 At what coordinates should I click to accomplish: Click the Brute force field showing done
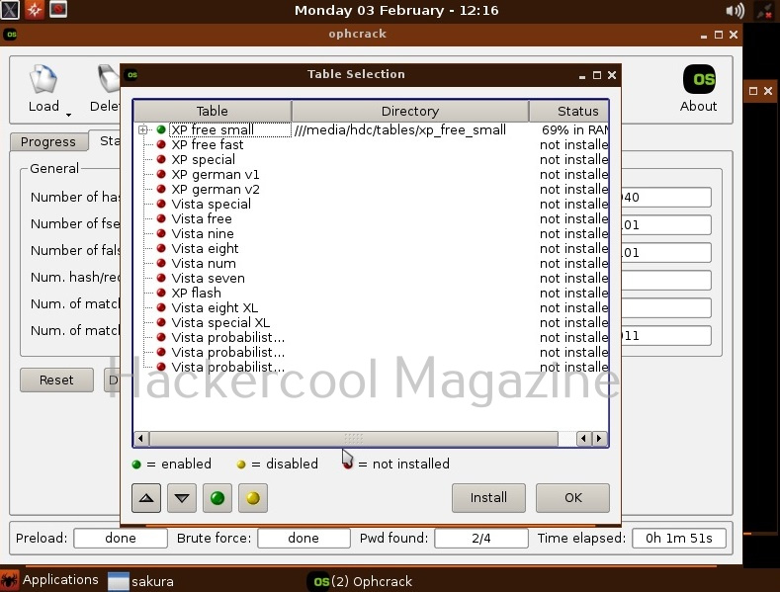coord(303,539)
